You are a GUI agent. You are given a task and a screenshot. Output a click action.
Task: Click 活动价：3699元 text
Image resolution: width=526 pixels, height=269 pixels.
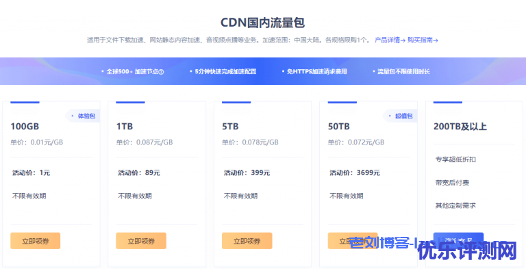[x=355, y=172]
